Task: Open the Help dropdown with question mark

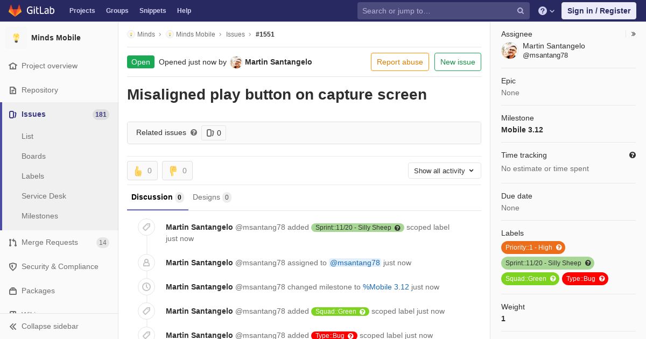Action: [x=546, y=11]
